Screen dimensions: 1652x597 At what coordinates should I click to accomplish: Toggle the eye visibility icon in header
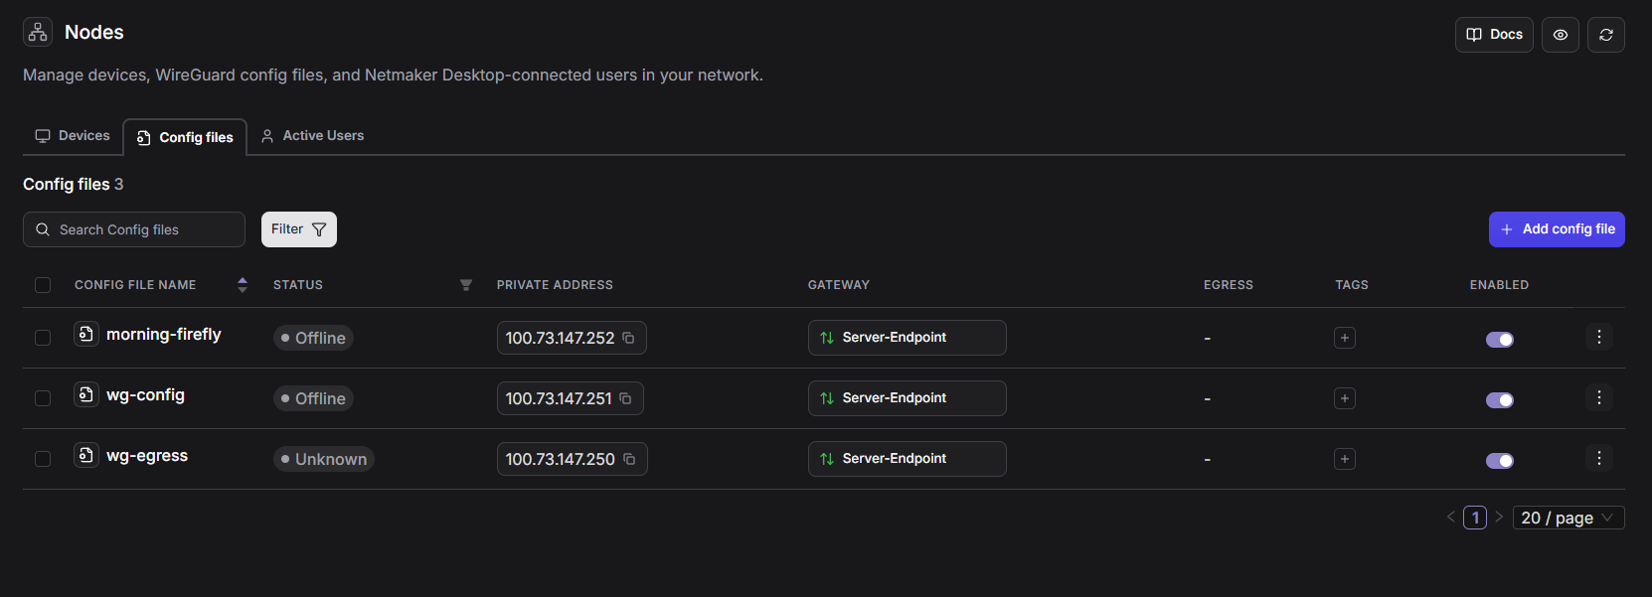click(1560, 35)
